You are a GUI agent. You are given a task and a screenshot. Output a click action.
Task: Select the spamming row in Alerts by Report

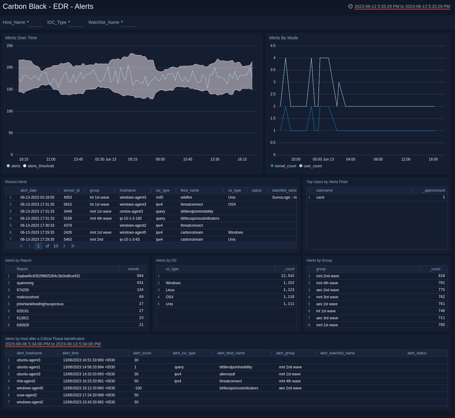pyautogui.click(x=25, y=283)
